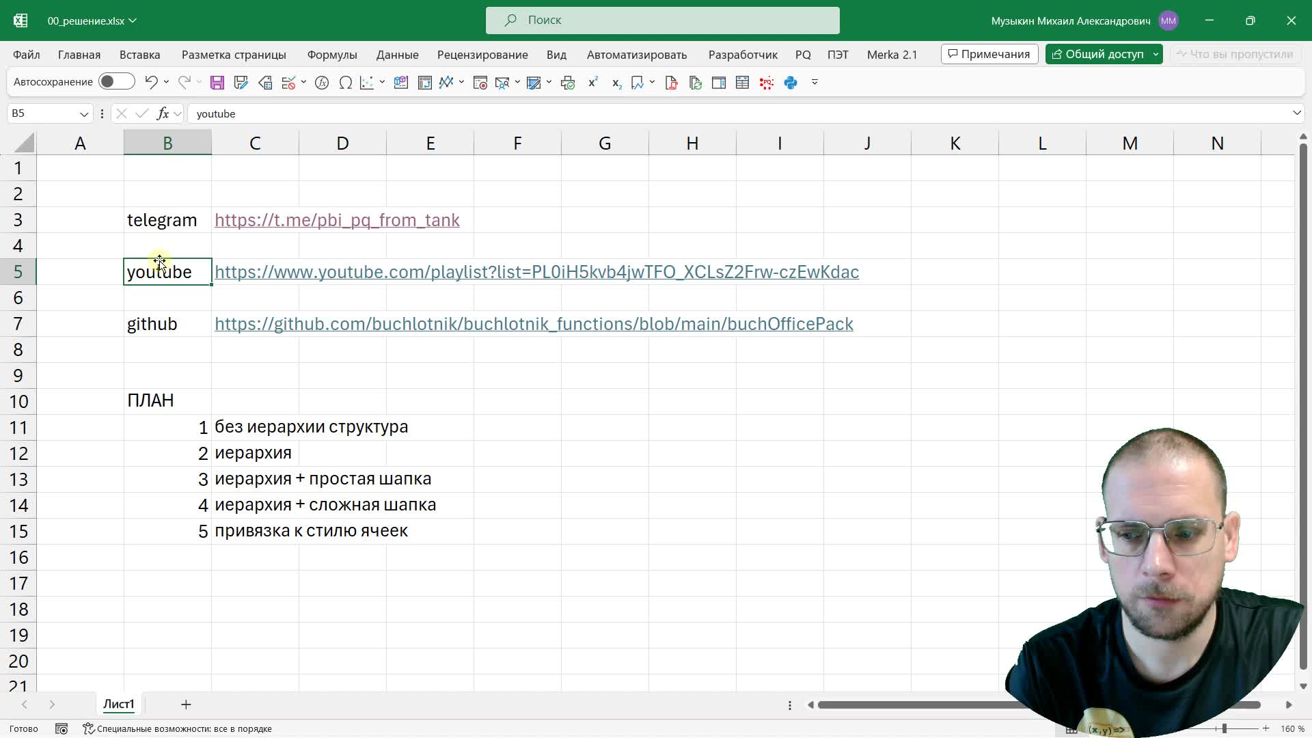Click the Python logo icon

point(791,83)
